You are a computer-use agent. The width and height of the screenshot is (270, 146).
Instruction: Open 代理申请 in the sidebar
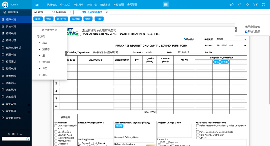16,55
